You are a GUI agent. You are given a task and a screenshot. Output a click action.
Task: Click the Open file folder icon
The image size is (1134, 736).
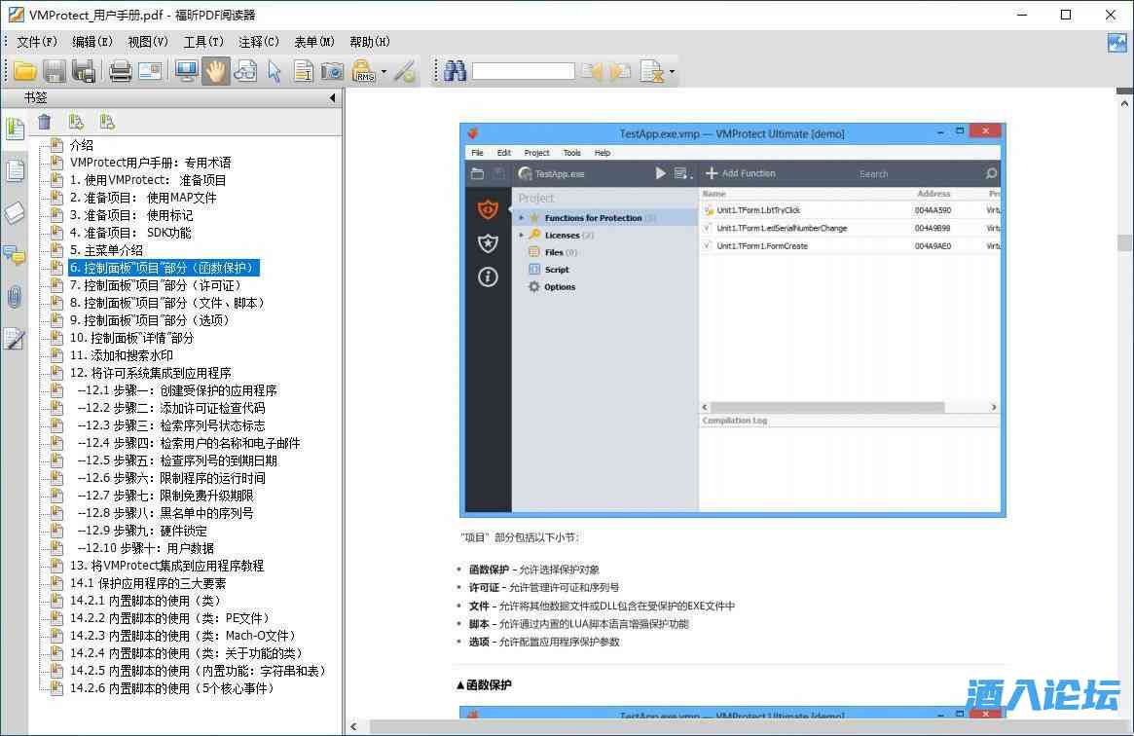(25, 71)
